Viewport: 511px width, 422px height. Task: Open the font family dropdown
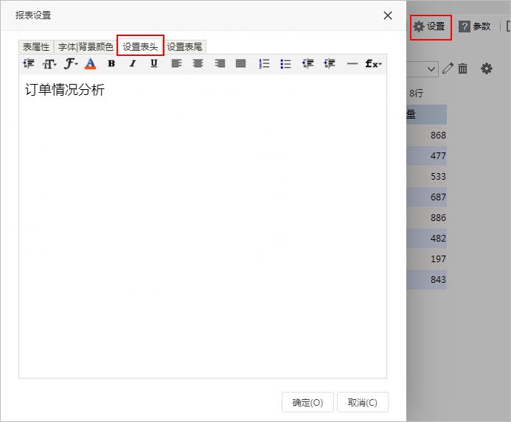[x=71, y=64]
